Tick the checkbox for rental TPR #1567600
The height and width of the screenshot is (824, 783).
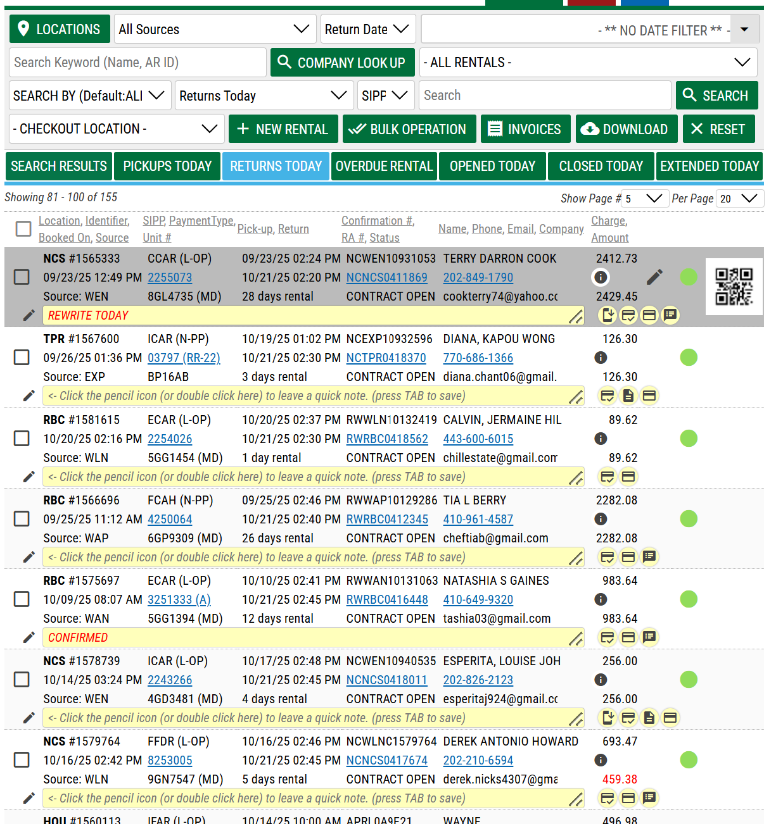[22, 358]
